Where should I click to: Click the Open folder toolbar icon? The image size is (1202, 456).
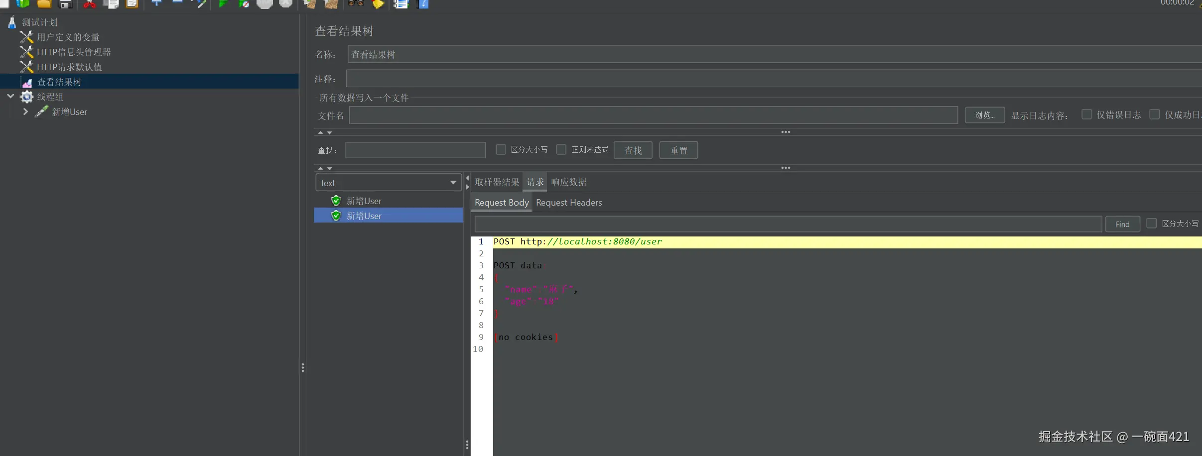point(44,3)
